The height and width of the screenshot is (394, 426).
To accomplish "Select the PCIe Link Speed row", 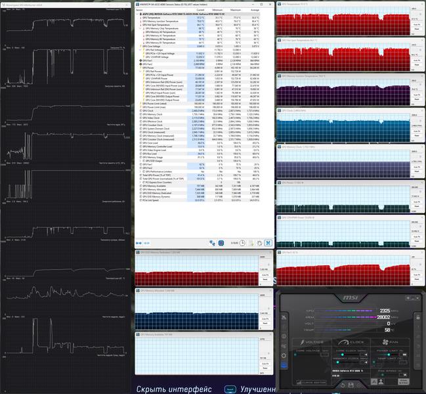I will pos(199,200).
